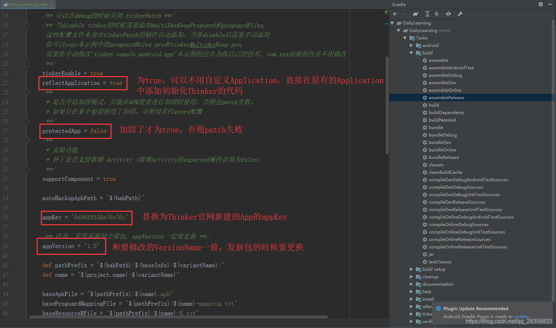Click the minus icon to detach project
Screen dimensions: 556x328
[x=404, y=14]
